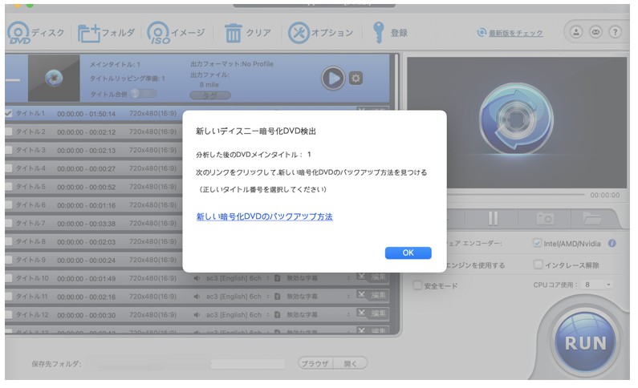Image resolution: width=638 pixels, height=388 pixels.
Task: Click the subtitle page icon in the タイトル10 row
Action: click(278, 278)
